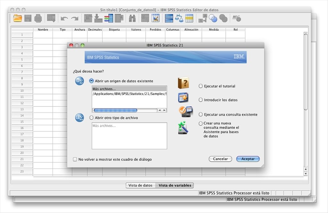The image size is (328, 213).
Task: Click the right scroll arrow in file list
Action: point(164,110)
